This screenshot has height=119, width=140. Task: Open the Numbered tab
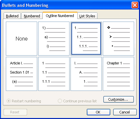coord(32,16)
